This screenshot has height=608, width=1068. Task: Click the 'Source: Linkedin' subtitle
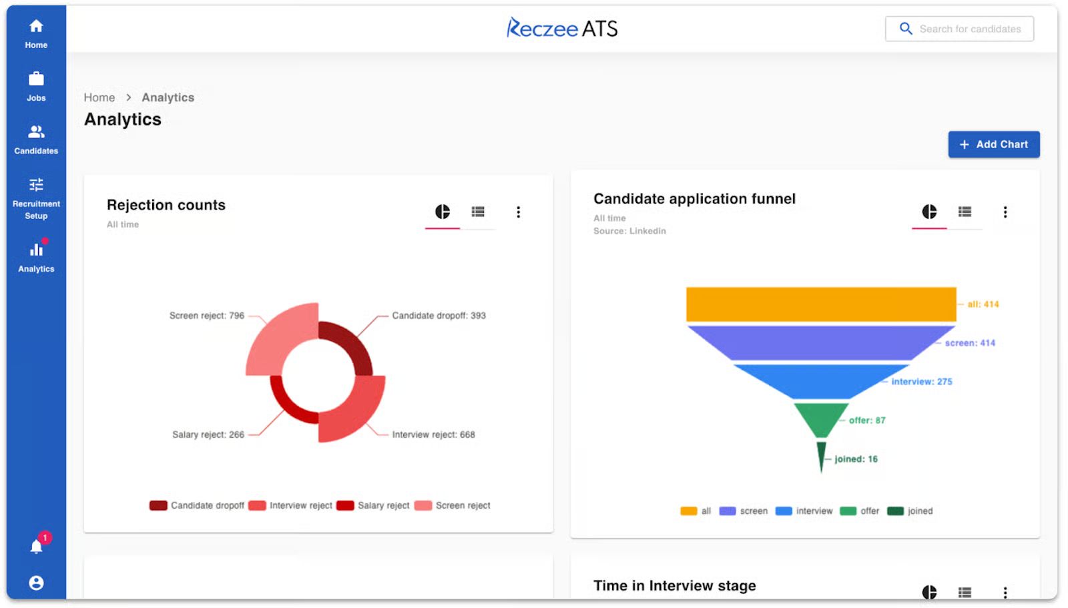coord(629,231)
